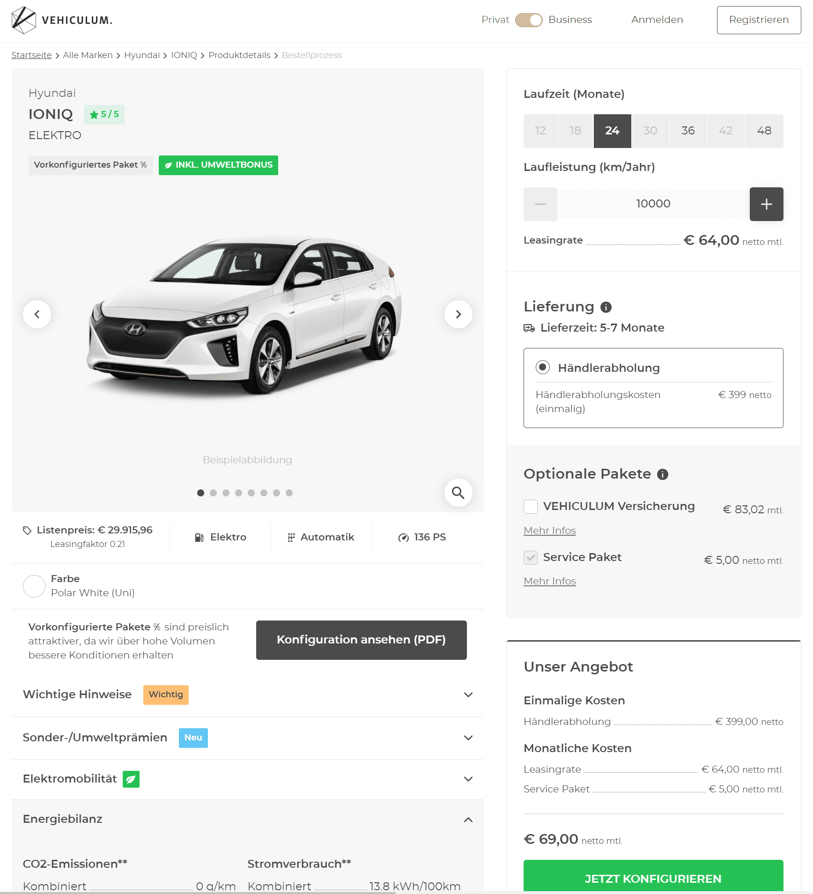The width and height of the screenshot is (813, 894).
Task: Click the green leaf icon next to Elektromobilität
Action: 131,779
